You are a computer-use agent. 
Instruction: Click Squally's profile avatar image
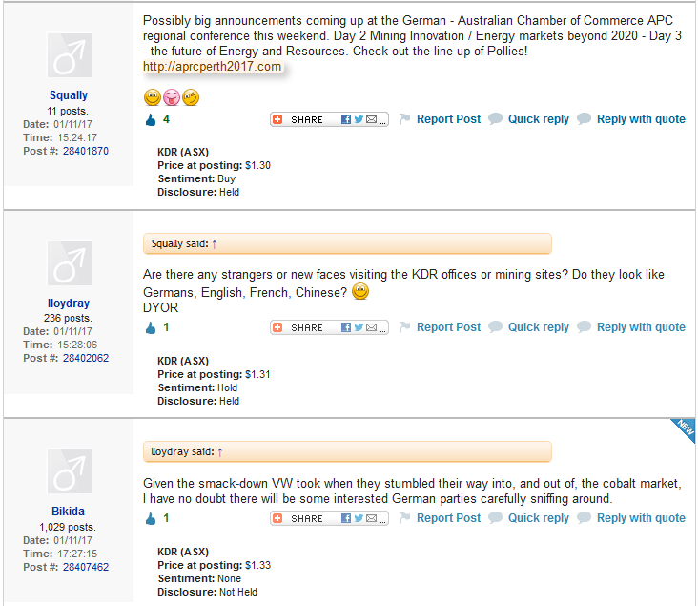[69, 56]
